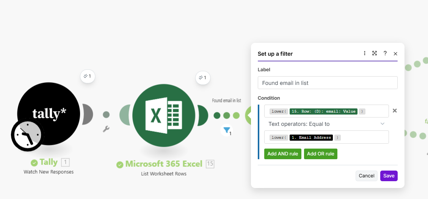Click Add AND rule button
The image size is (428, 199).
tap(283, 154)
